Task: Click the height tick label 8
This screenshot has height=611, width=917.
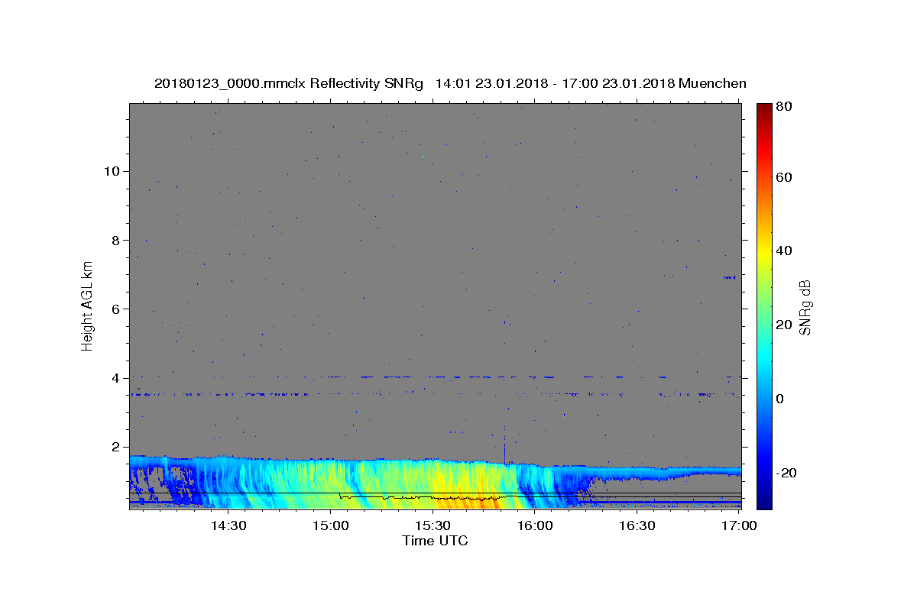Action: click(x=117, y=240)
